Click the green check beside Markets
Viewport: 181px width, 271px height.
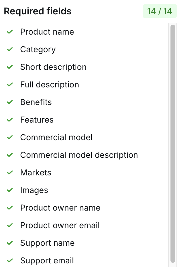[10, 172]
